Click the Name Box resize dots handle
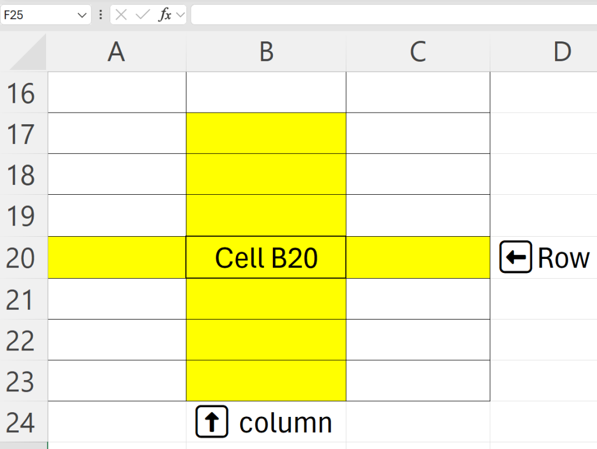 click(x=101, y=15)
